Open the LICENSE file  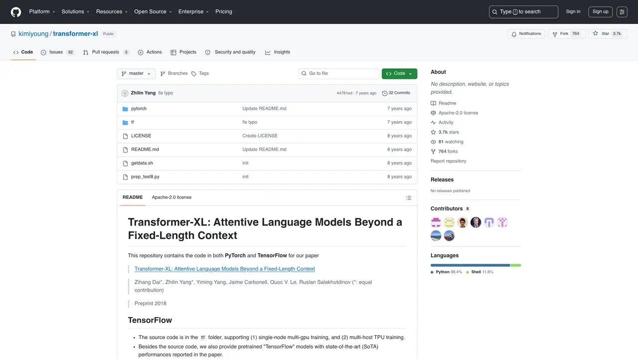[141, 136]
